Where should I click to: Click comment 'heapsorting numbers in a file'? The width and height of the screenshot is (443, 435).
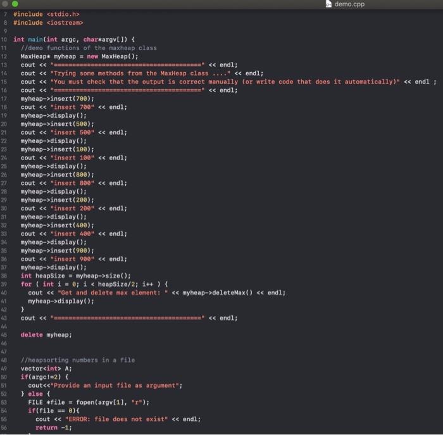click(x=78, y=360)
